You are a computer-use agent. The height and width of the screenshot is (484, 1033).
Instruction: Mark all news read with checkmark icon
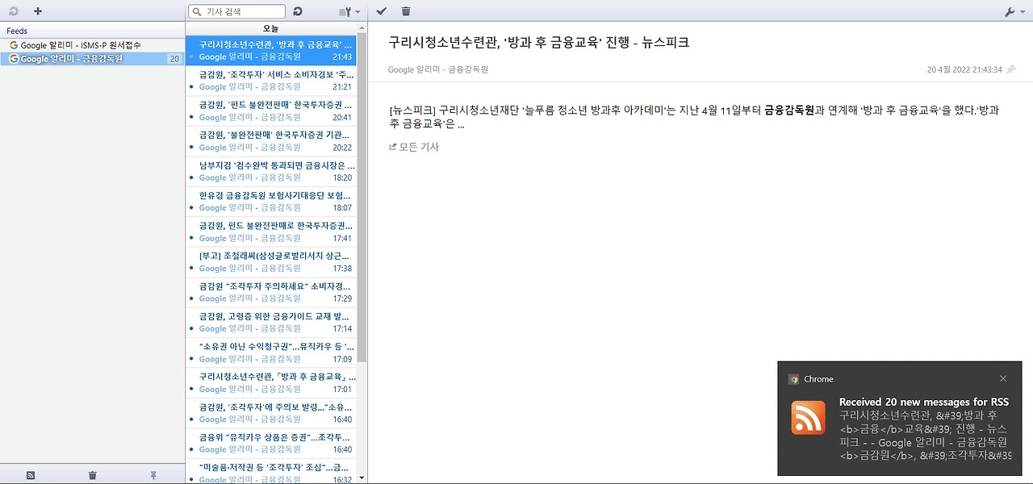(380, 11)
